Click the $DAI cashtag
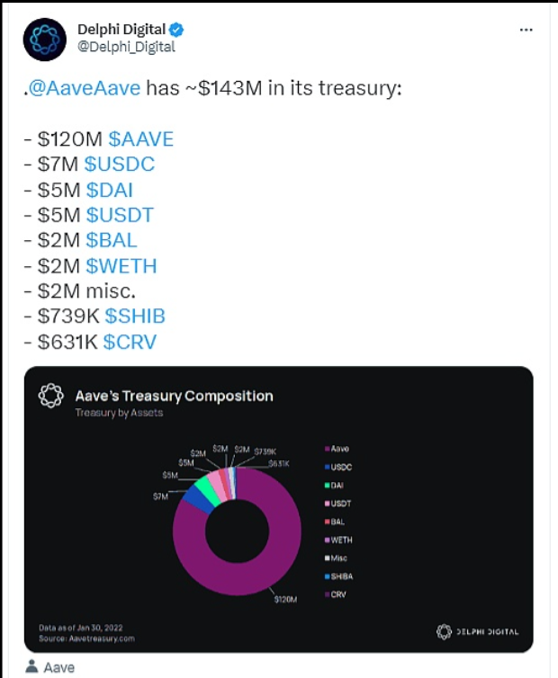Viewport: 558px width, 678px height. point(112,190)
